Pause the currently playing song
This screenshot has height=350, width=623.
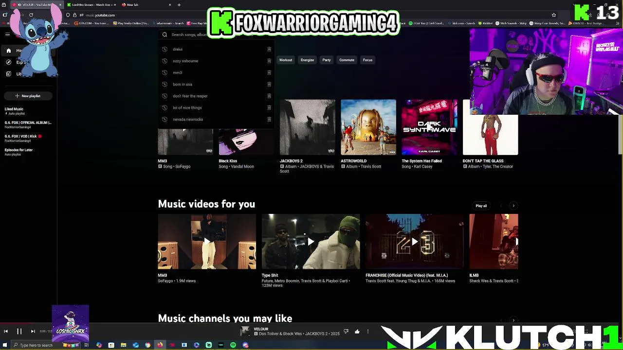coord(19,332)
